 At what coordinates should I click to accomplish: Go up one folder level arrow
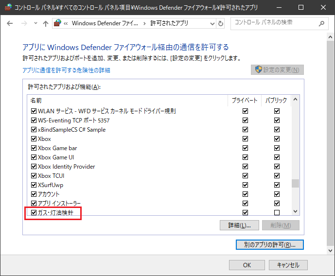[46, 23]
